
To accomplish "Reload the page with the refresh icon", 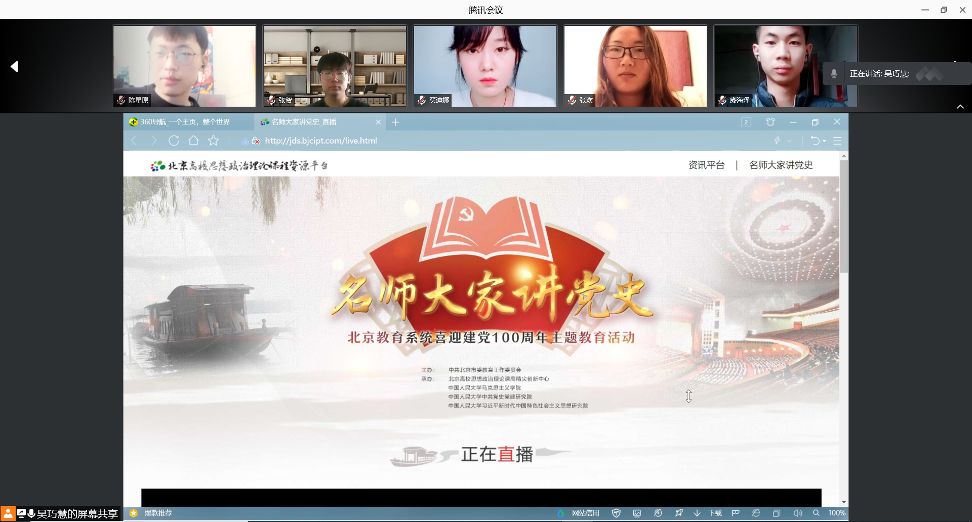I will click(174, 141).
